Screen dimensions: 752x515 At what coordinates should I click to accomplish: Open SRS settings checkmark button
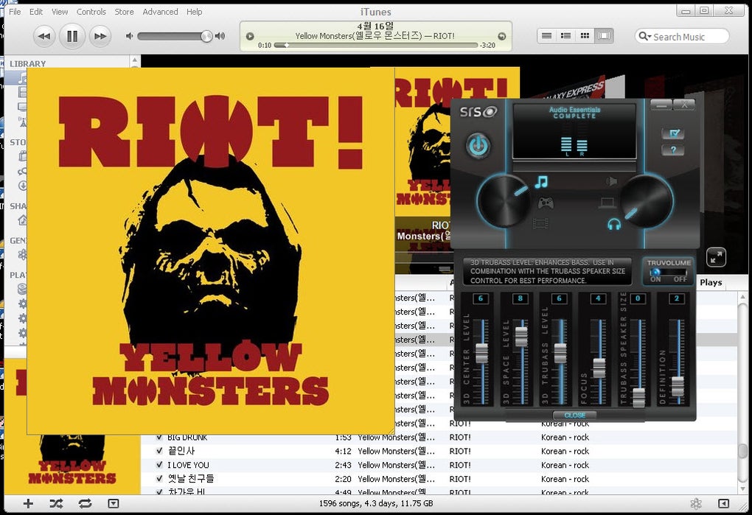[673, 133]
